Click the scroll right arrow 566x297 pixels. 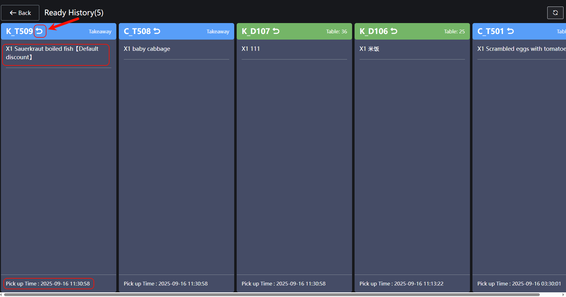click(563, 295)
